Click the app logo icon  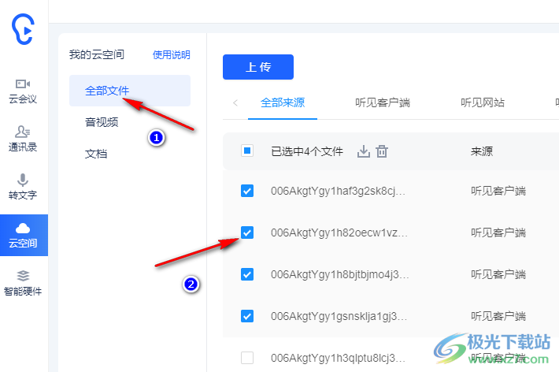click(24, 29)
